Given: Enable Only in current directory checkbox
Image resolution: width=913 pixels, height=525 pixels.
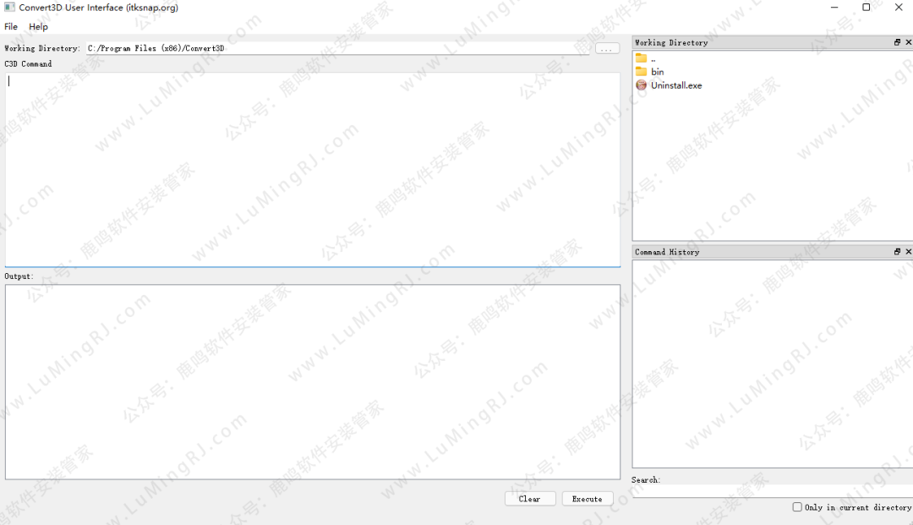Looking at the screenshot, I should click(x=797, y=507).
